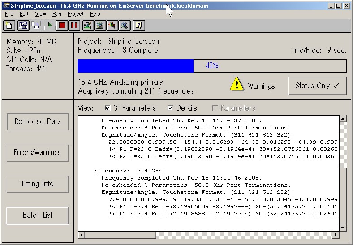
Task: Uncheck the Details view checkbox
Action: tap(170, 108)
